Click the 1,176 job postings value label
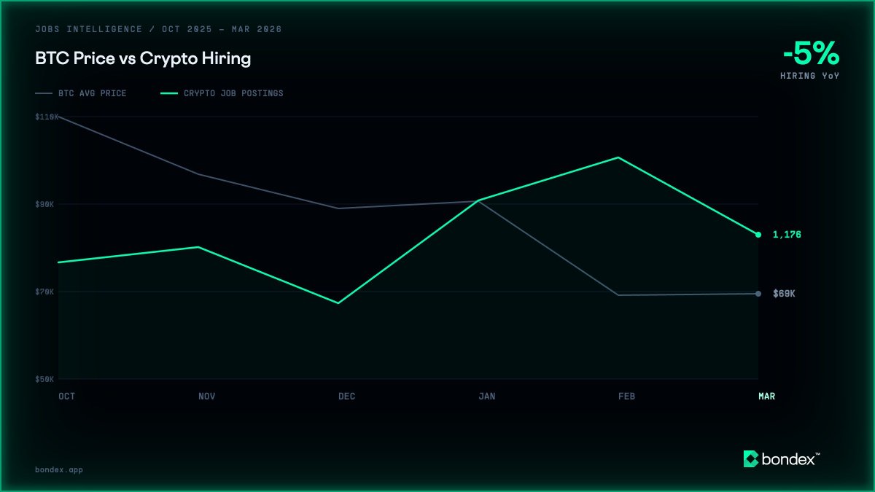 (787, 235)
